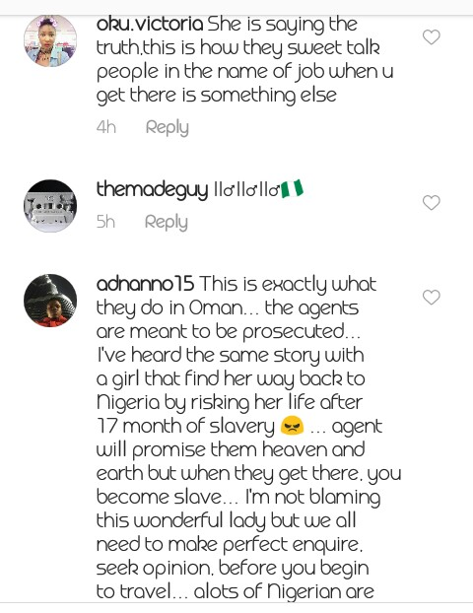Open the oku.victoria username link
Viewport: 473px width, 613px height.
tap(150, 25)
